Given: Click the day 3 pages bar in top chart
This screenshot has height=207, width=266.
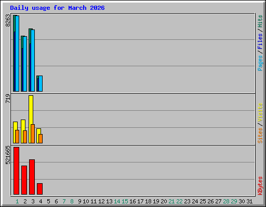Looking at the screenshot, I should click(33, 61).
